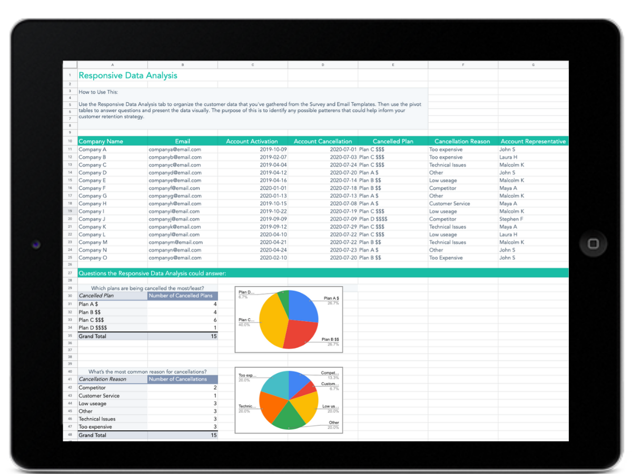Click the yellow Plan C pie slice
This screenshot has width=632, height=474.
(273, 319)
